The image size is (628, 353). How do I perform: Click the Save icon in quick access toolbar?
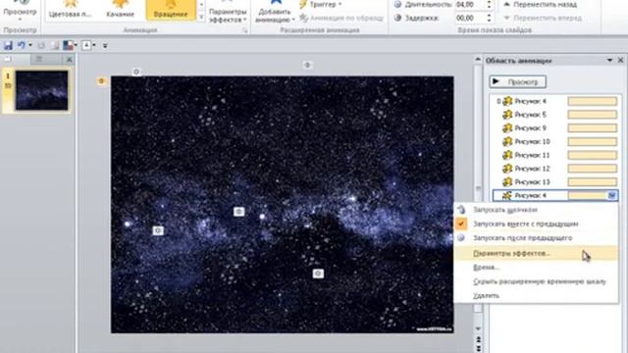click(8, 46)
